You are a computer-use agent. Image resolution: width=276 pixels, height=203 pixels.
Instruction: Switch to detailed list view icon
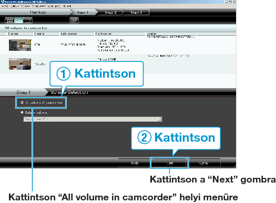(x=18, y=20)
